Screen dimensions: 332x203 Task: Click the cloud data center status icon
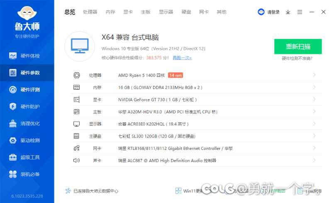point(68,191)
